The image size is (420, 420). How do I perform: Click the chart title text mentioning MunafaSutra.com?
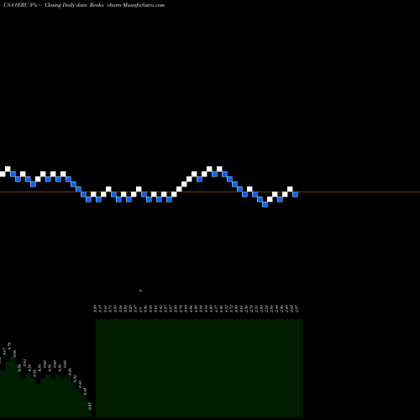(84, 5)
